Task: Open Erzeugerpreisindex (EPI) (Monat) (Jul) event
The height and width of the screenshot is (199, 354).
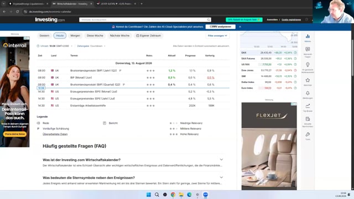Action: (93, 92)
